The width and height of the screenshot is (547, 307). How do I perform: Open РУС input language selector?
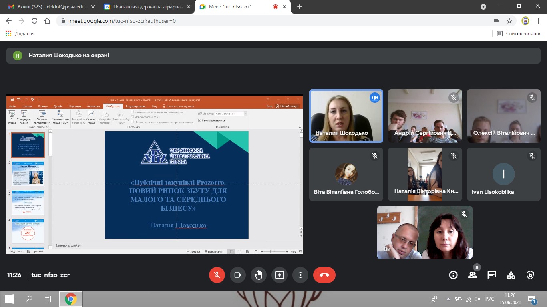click(489, 299)
